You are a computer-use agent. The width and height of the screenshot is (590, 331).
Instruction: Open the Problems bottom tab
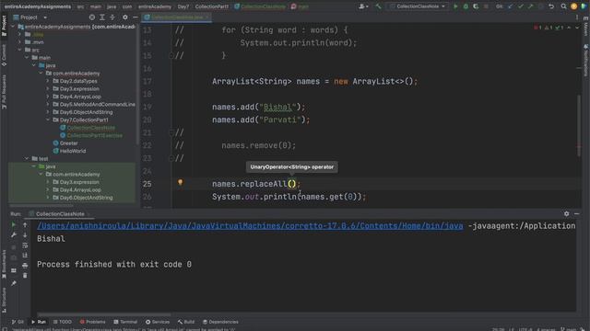[x=92, y=322]
